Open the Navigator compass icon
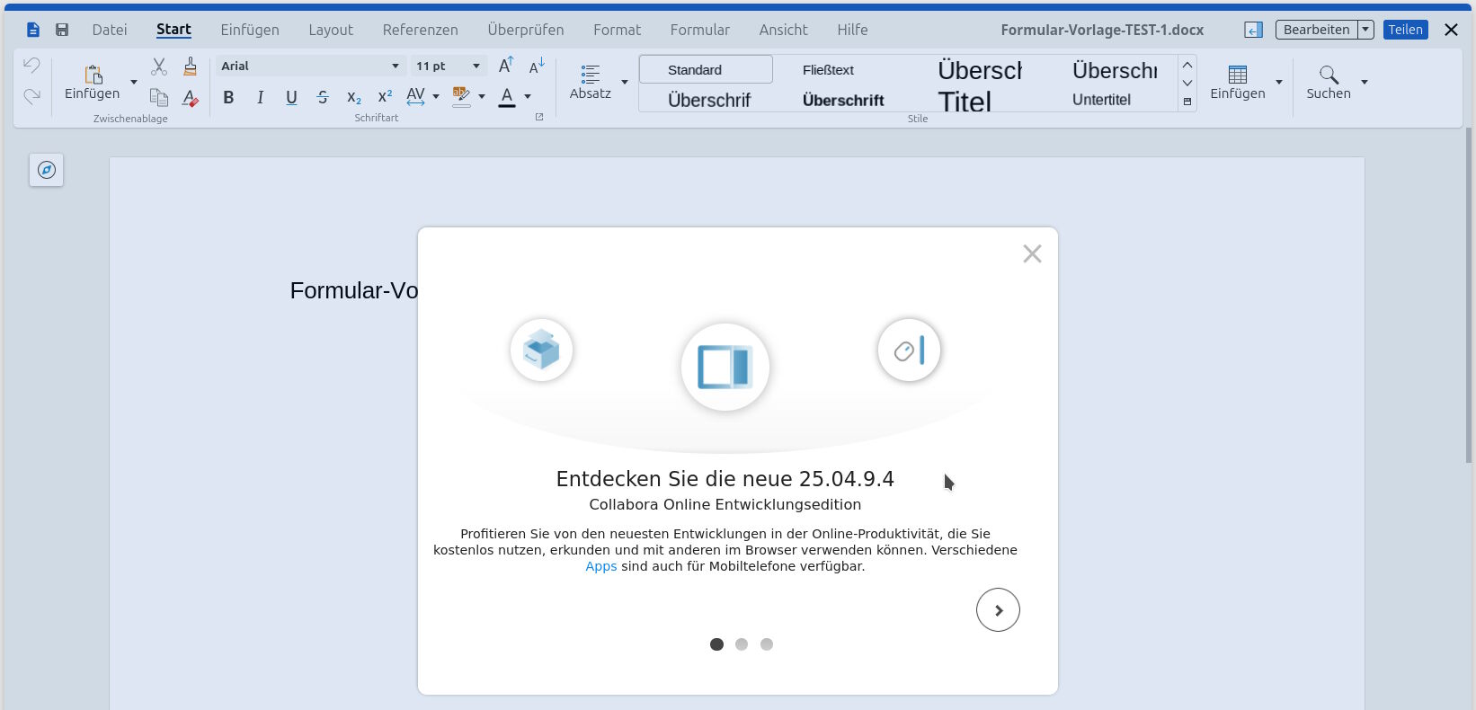1476x710 pixels. pyautogui.click(x=46, y=170)
